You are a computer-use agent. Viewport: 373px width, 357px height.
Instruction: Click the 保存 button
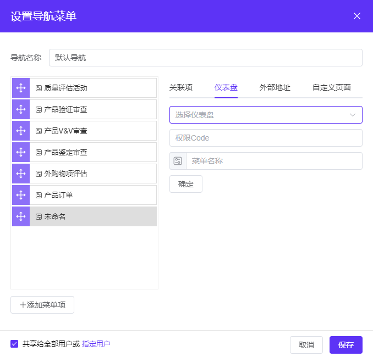click(345, 345)
